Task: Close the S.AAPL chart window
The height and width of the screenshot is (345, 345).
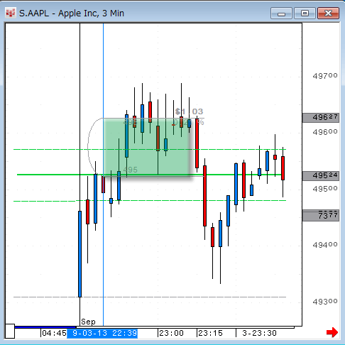Action: (x=329, y=13)
